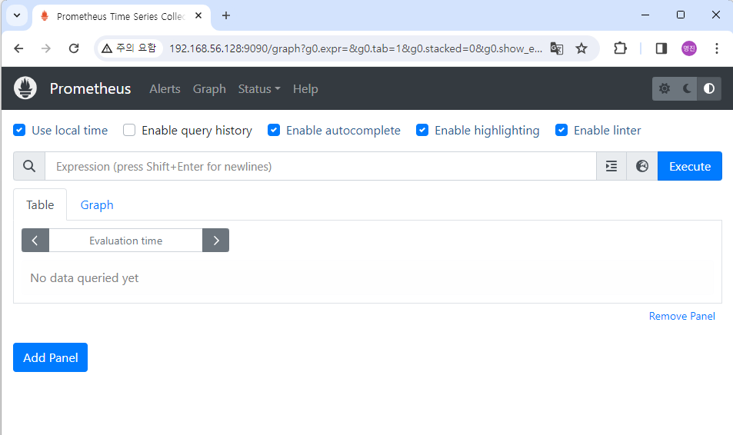This screenshot has width=733, height=435.
Task: Click the Prometheus brand title
Action: click(x=90, y=89)
